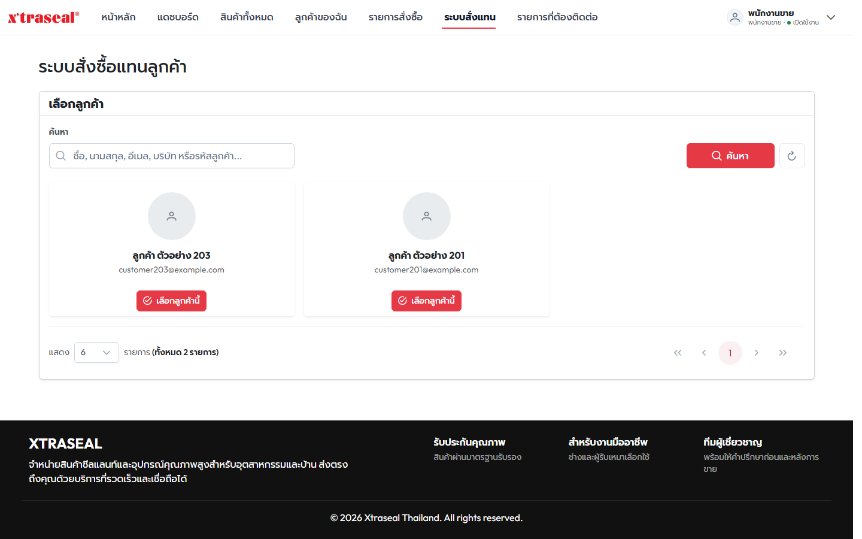Expand the พนักงานขาย account menu chevron

pyautogui.click(x=831, y=17)
